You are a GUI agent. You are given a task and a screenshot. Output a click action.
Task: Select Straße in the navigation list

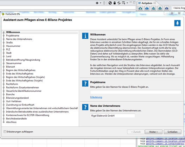[x=9, y=42]
